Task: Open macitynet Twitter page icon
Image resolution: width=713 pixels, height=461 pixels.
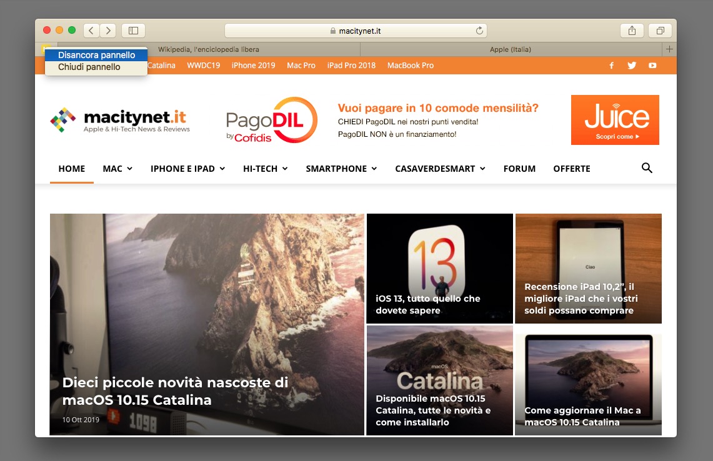Action: (632, 66)
